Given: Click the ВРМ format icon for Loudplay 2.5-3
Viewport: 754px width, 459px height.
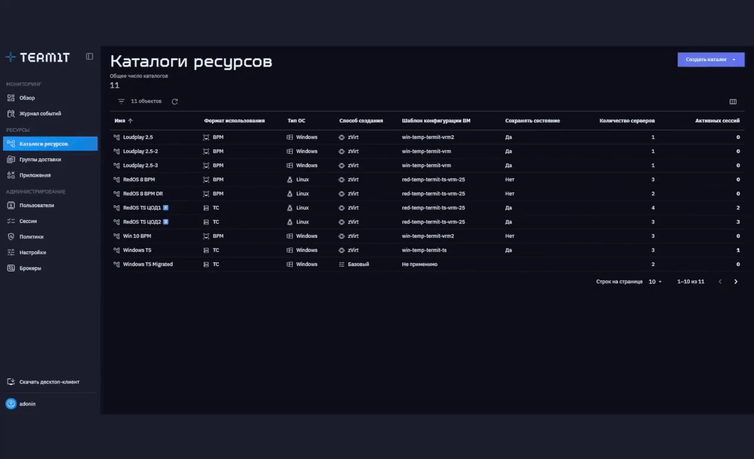Looking at the screenshot, I should [x=206, y=165].
